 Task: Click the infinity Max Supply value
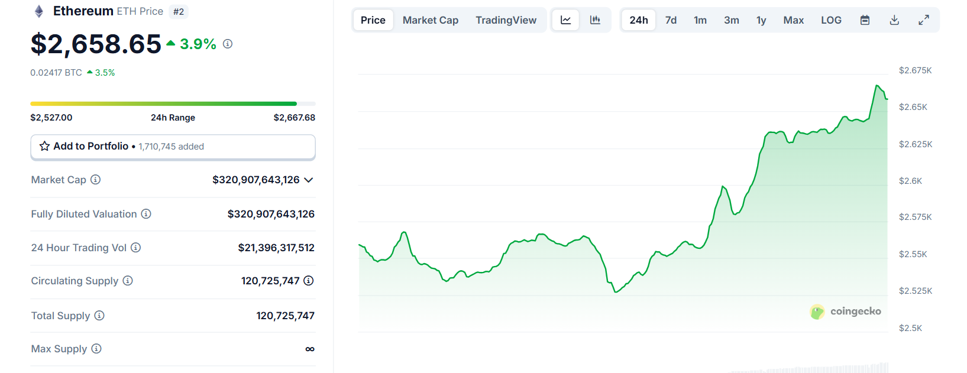(x=310, y=349)
